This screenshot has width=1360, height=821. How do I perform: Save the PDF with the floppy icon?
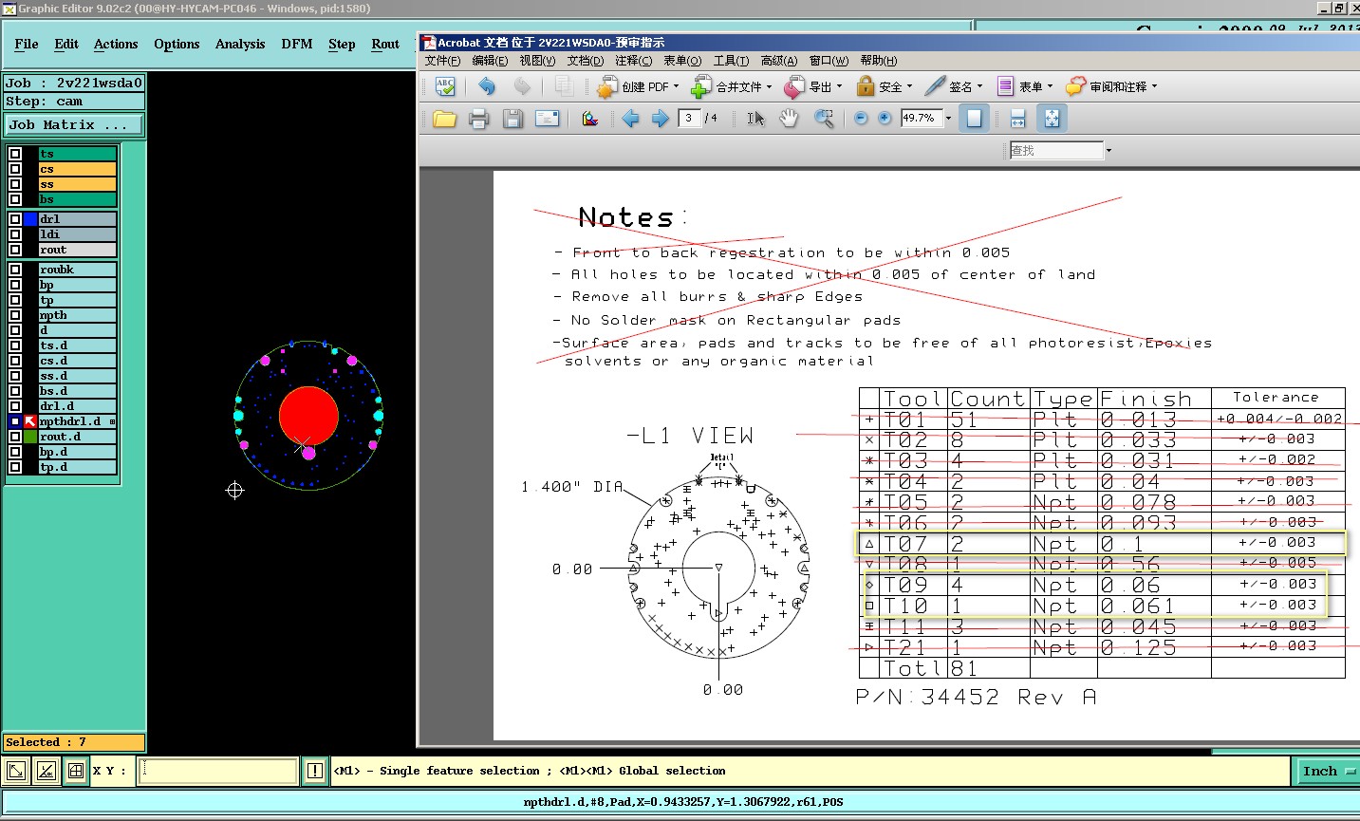pos(512,119)
